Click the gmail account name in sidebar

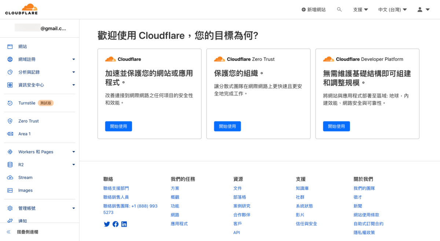coord(40,28)
